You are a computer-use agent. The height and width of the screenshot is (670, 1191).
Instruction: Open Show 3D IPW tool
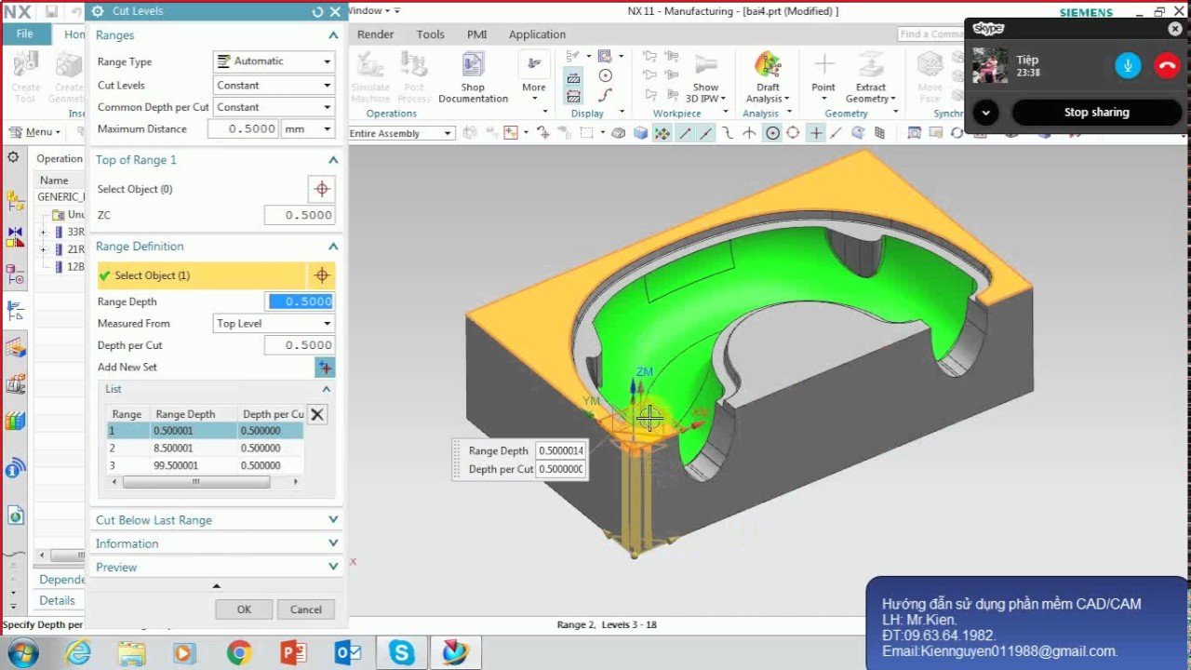coord(705,78)
